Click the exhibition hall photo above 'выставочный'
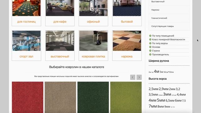This screenshot has height=113, width=201. (x=60, y=41)
